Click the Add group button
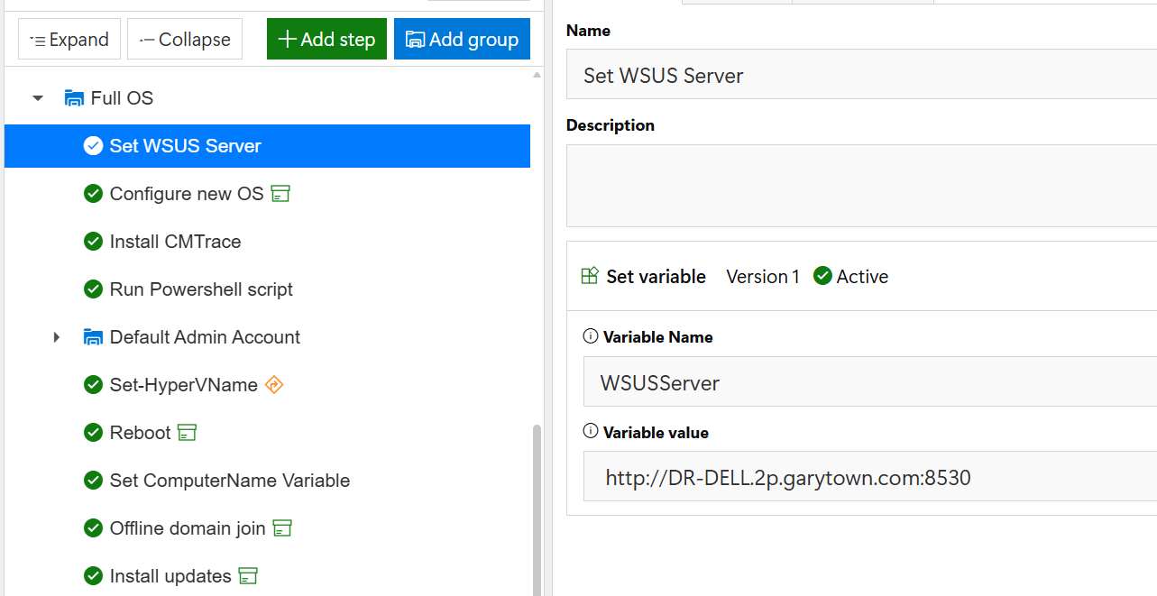 (x=462, y=40)
